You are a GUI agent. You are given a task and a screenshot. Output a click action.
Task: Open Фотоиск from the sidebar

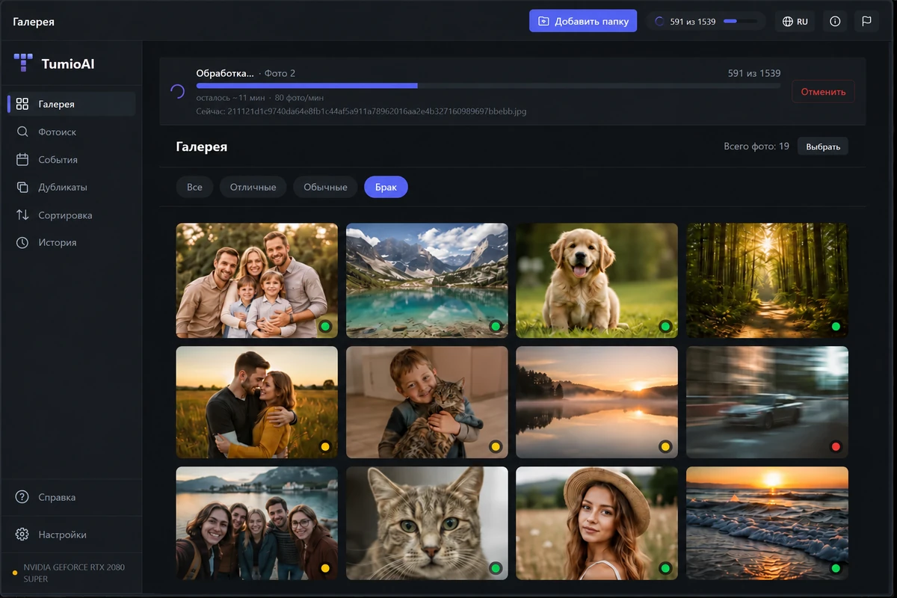72,132
